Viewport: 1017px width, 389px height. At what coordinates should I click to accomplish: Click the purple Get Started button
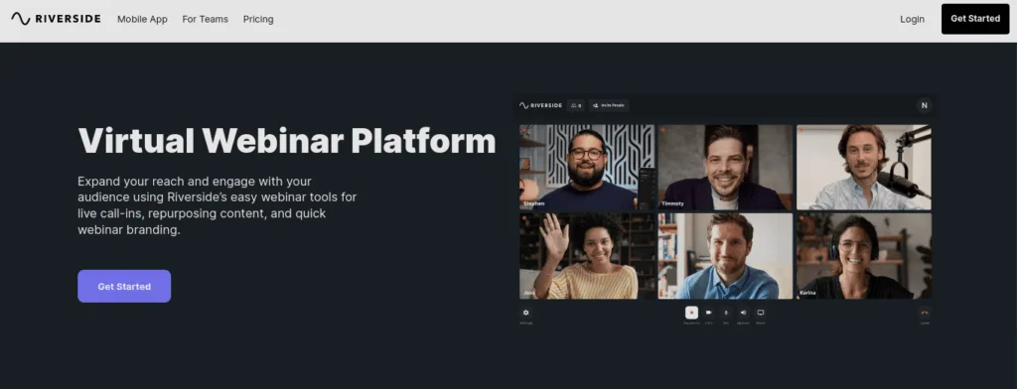point(124,286)
